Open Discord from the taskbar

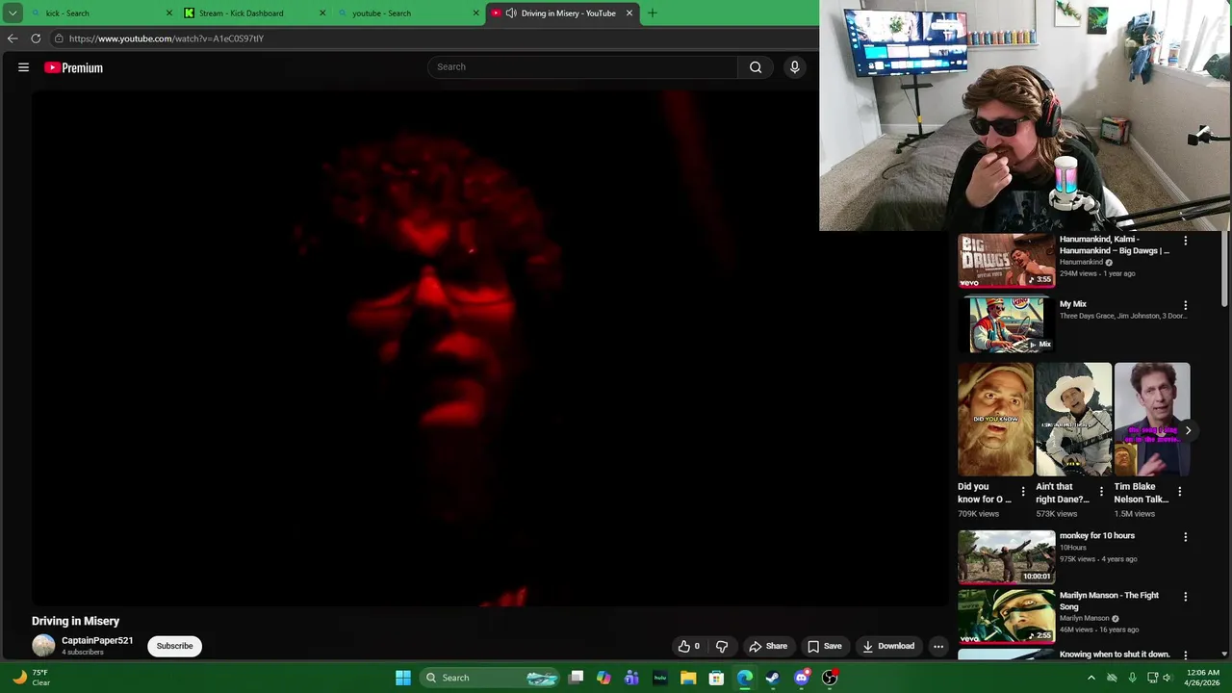point(802,678)
